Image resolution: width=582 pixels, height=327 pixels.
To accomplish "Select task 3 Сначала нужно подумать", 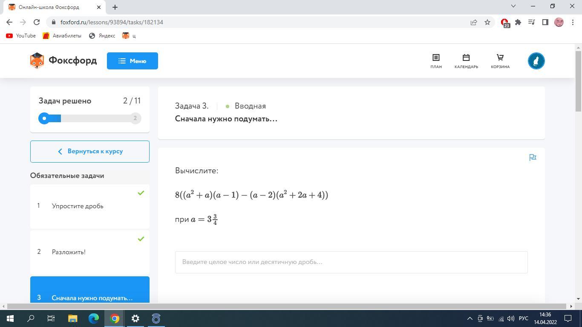I will (90, 290).
